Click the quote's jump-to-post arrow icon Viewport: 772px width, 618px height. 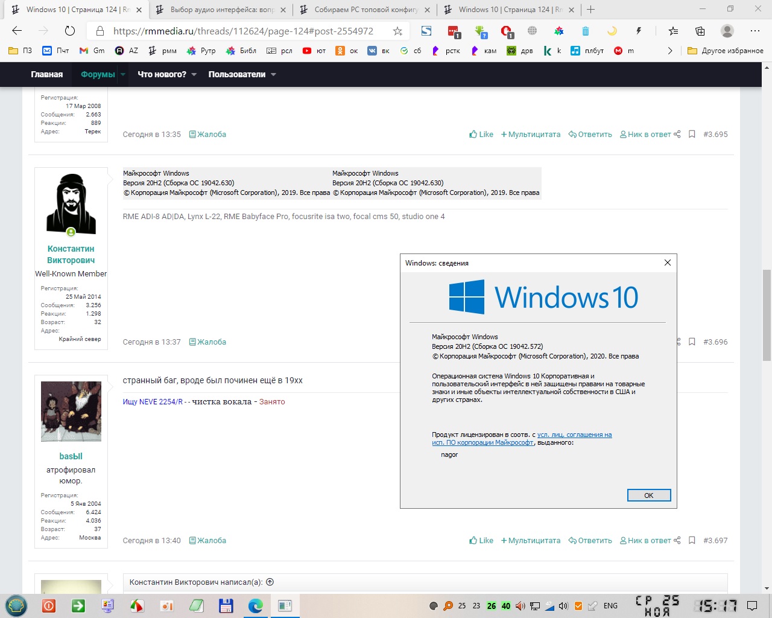pos(270,582)
